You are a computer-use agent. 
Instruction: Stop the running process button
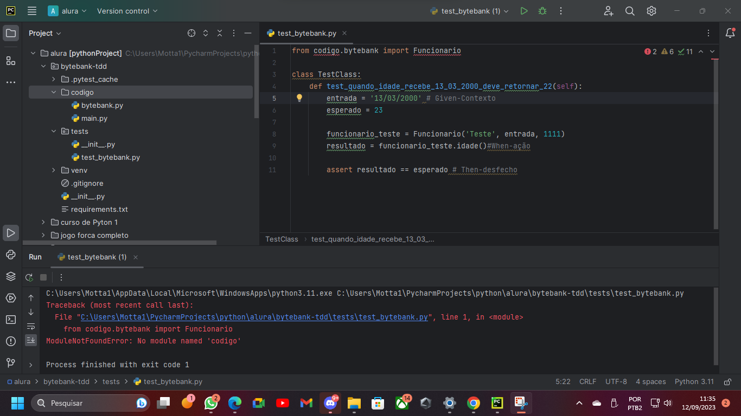click(43, 277)
